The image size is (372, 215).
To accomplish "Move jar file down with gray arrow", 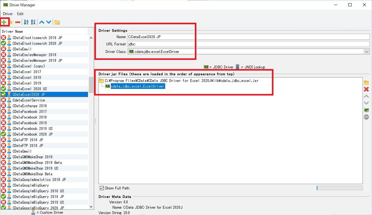I will (366, 103).
